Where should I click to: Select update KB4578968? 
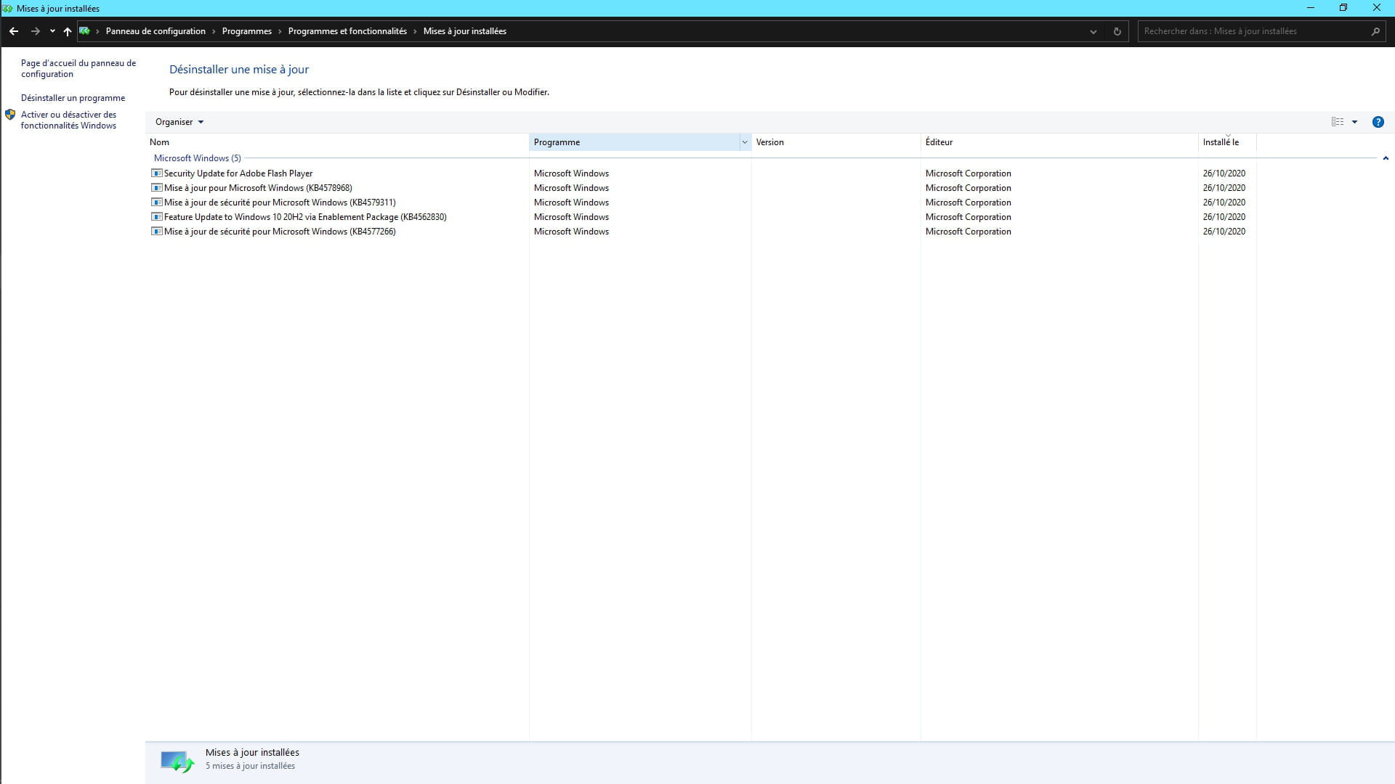(x=258, y=188)
